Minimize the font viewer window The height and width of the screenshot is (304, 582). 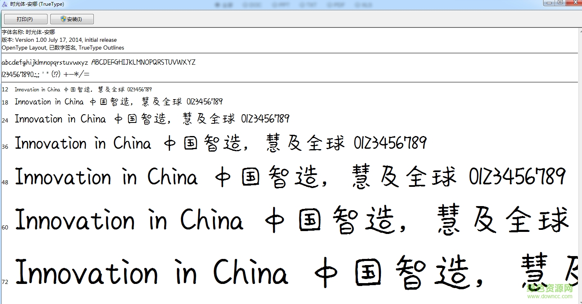(x=549, y=3)
